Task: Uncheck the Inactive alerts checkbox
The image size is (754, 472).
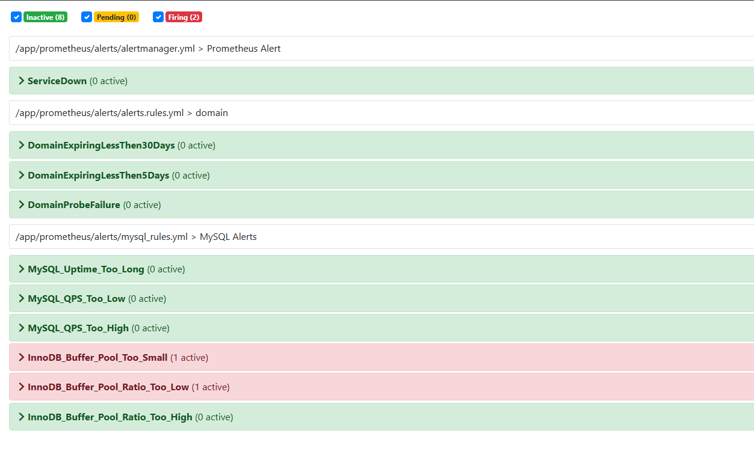Action: 16,17
